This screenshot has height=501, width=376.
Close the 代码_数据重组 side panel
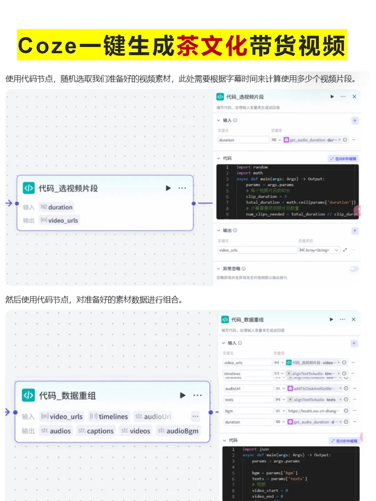(x=354, y=319)
